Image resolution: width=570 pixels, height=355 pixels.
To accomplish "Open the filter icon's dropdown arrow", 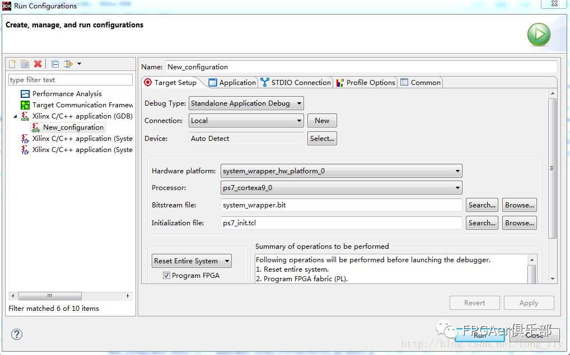I will [80, 64].
